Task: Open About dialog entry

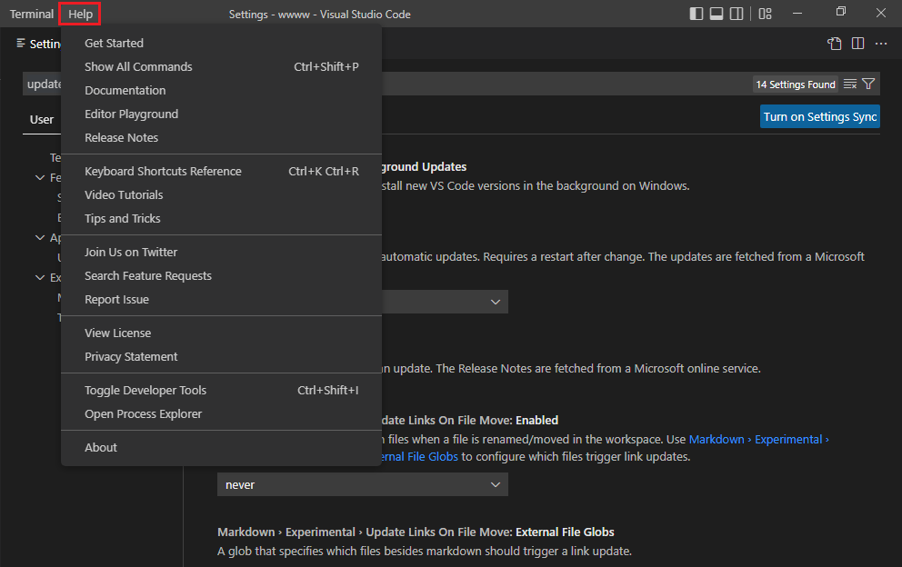Action: click(222, 447)
